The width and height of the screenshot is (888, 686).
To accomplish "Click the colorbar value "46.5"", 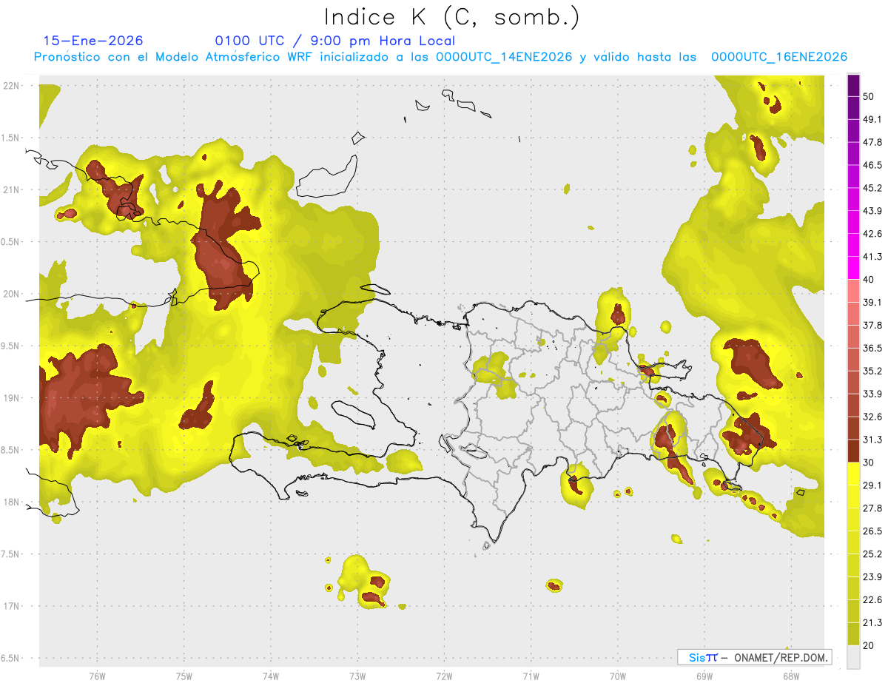I will [x=872, y=165].
